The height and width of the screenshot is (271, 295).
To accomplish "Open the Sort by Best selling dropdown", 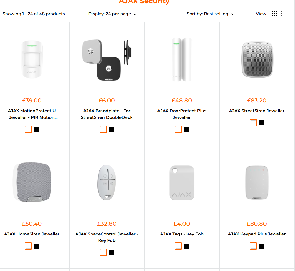I will point(210,14).
